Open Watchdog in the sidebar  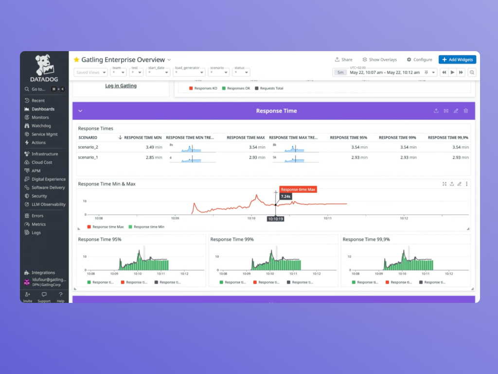click(41, 126)
